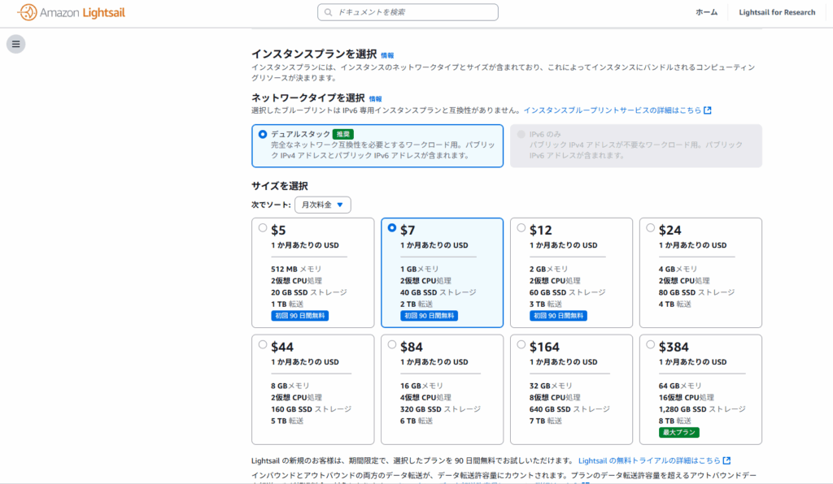Open the ホーム navigation link
Screen dimensions: 833x484
pyautogui.click(x=707, y=12)
